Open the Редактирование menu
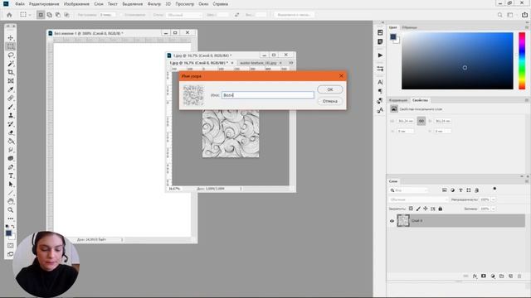The image size is (531, 298). 44,4
